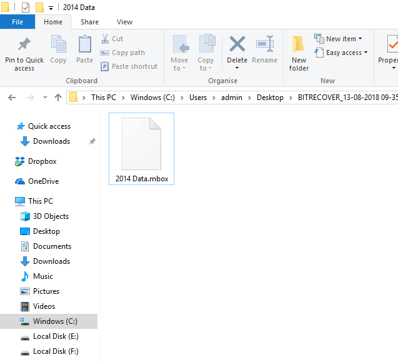Open the recent locations dropdown
This screenshot has height=362, width=398.
coord(45,98)
